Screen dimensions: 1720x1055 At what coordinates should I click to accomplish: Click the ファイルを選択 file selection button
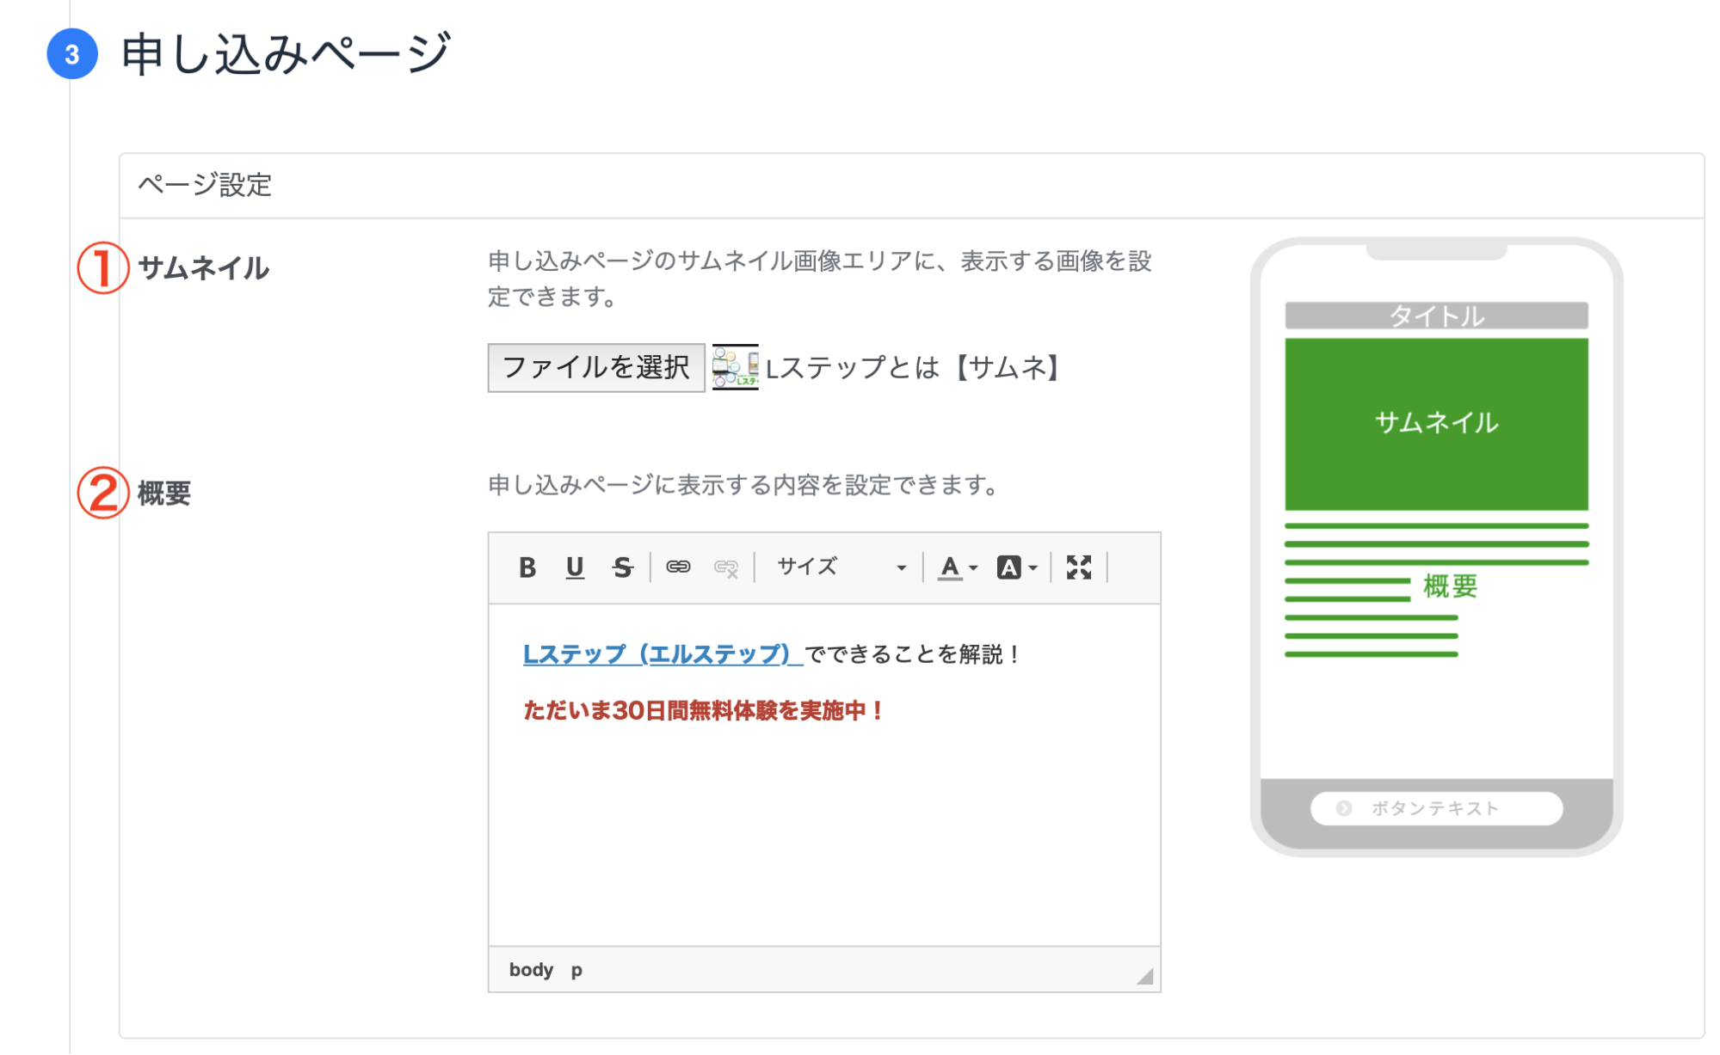(595, 367)
